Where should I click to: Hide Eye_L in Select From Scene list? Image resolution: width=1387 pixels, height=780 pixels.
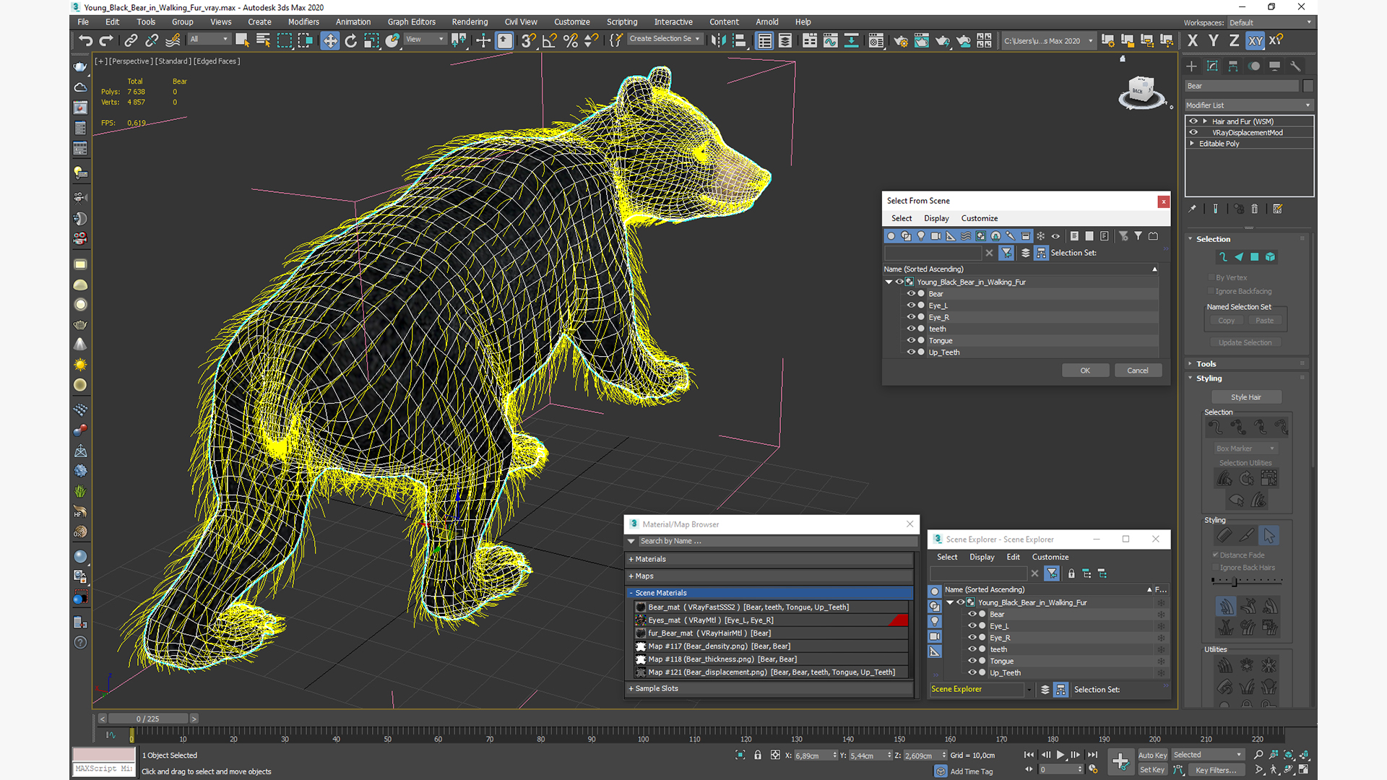click(x=911, y=305)
